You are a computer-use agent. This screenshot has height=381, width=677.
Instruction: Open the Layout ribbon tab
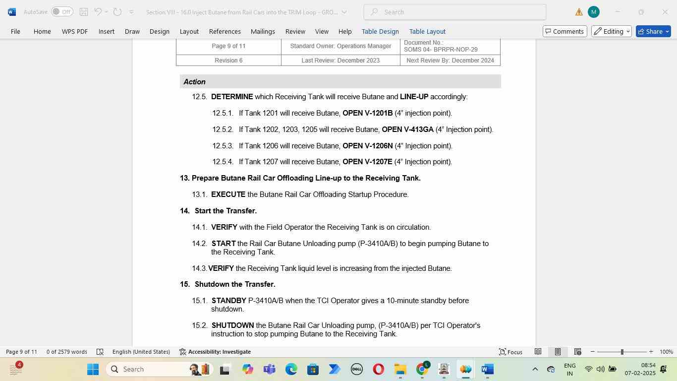click(x=189, y=31)
